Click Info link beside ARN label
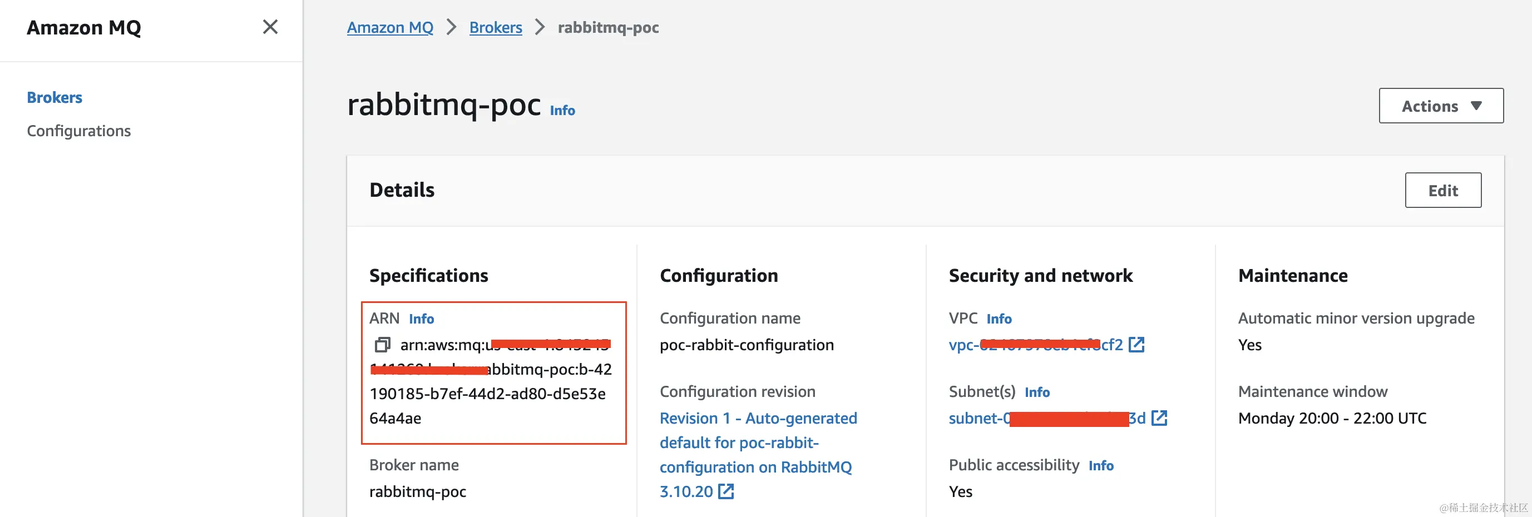 [421, 319]
